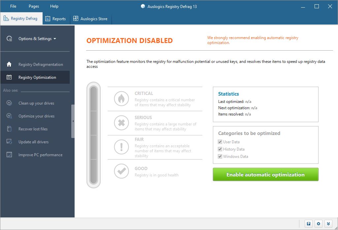338x230 pixels.
Task: Switch to the Registry Defrag tab
Action: click(21, 19)
